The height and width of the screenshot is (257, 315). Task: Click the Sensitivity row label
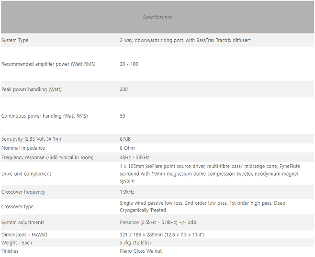point(31,139)
